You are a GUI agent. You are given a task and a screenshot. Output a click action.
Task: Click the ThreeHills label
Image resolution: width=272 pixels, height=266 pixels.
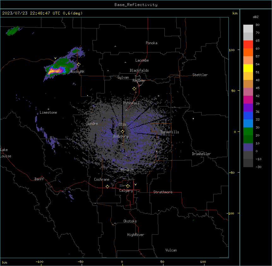[x=169, y=132]
